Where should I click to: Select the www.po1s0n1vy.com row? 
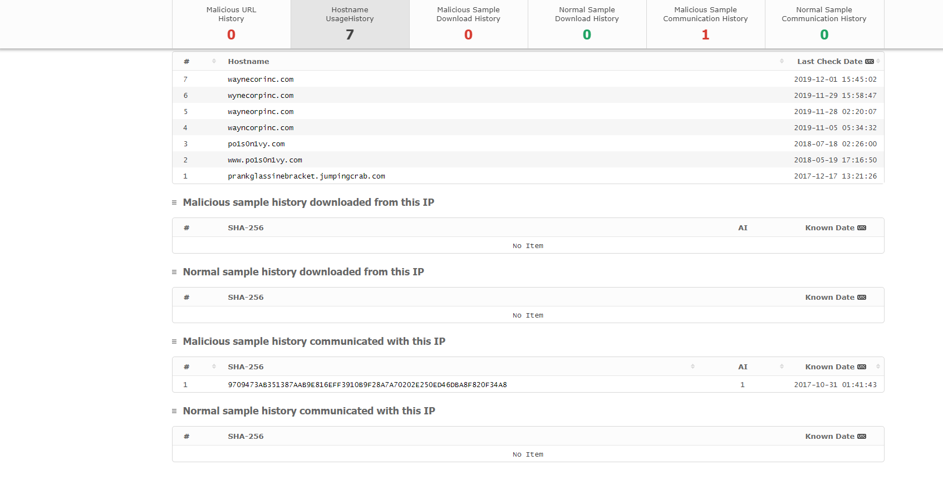tap(265, 160)
